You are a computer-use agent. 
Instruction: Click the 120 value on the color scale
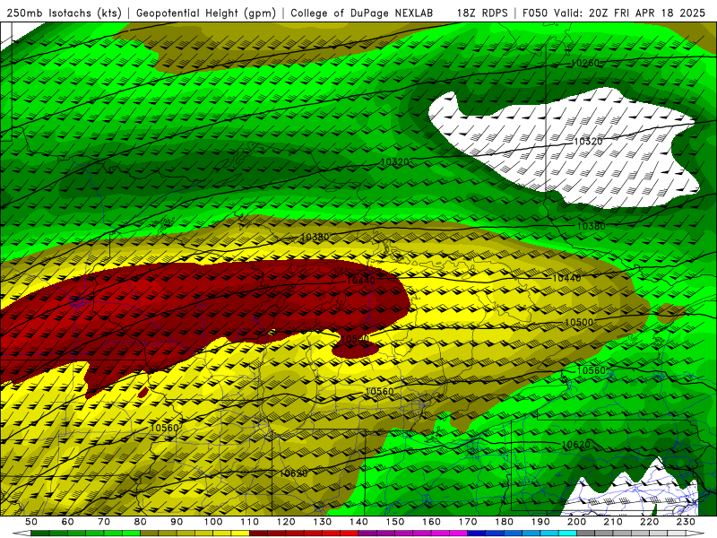click(x=285, y=522)
